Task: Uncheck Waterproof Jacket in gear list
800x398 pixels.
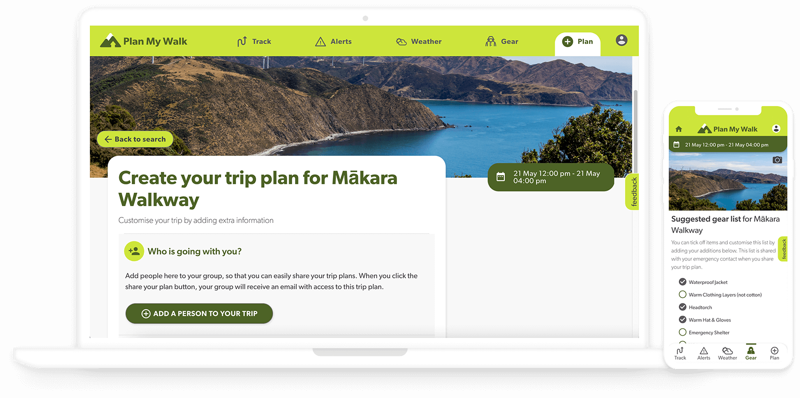Action: [683, 282]
